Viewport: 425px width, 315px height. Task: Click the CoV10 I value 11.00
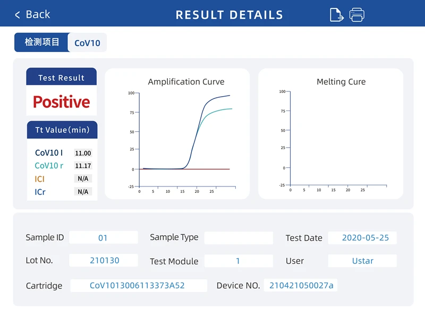click(83, 153)
